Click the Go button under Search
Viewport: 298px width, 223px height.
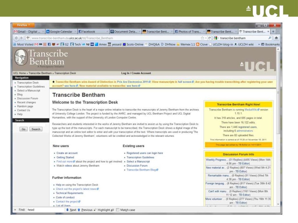(24, 129)
